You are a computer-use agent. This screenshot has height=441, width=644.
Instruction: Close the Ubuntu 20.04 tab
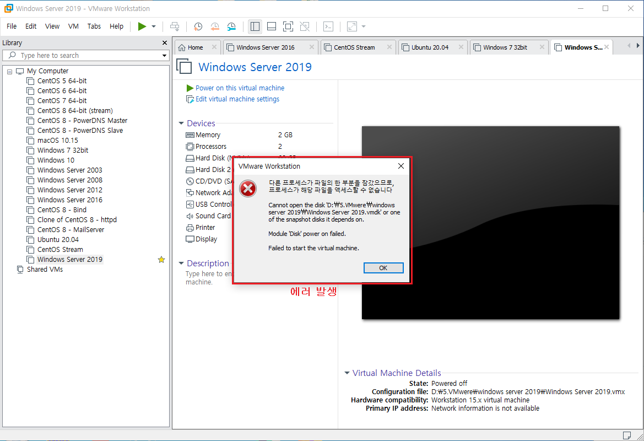461,47
